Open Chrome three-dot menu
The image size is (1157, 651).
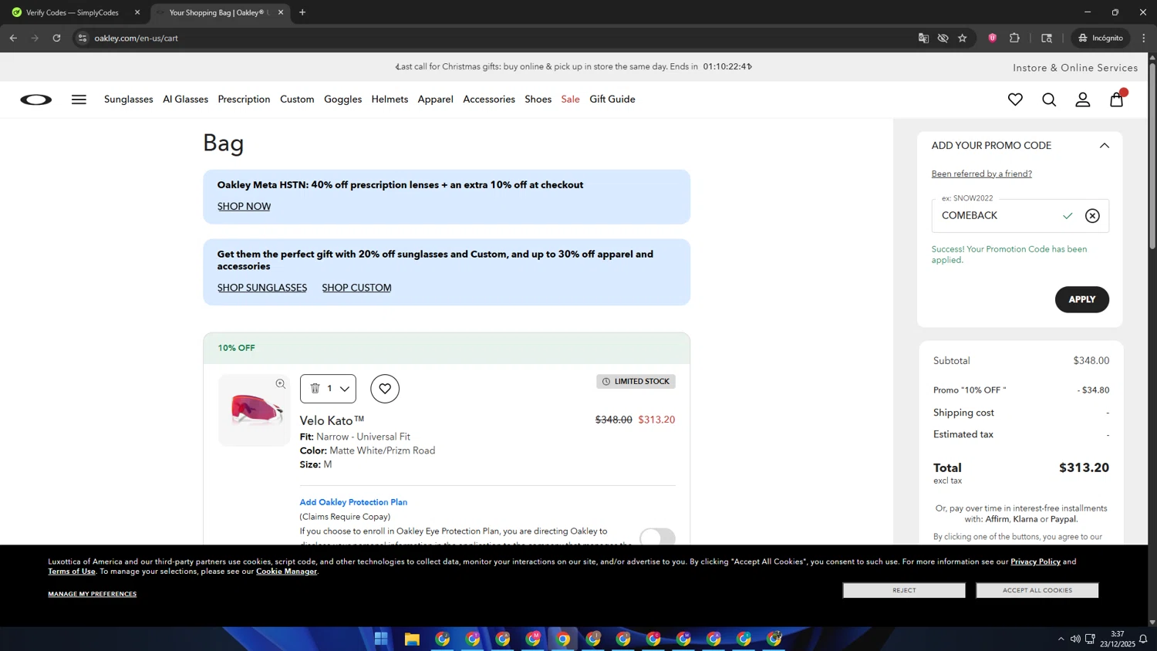[x=1144, y=38]
